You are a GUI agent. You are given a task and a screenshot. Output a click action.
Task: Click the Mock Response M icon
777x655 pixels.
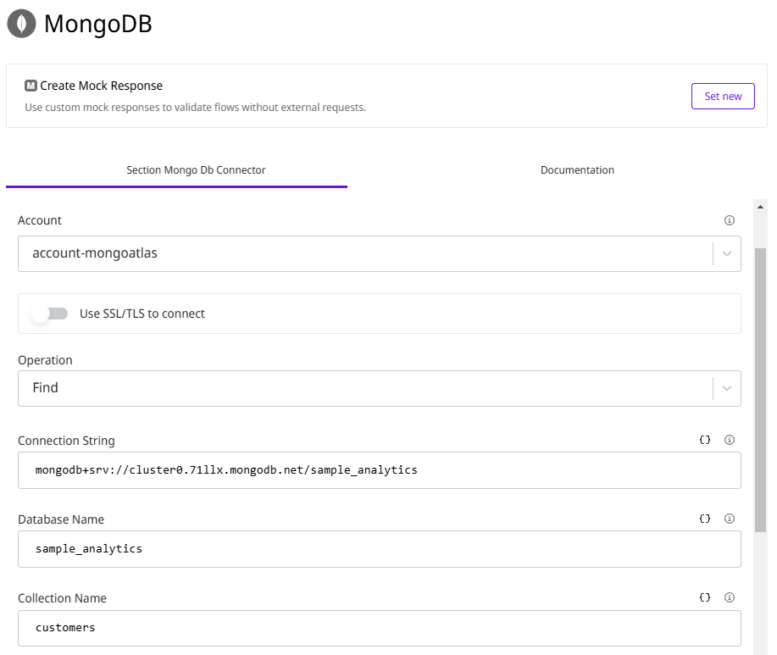coord(31,86)
